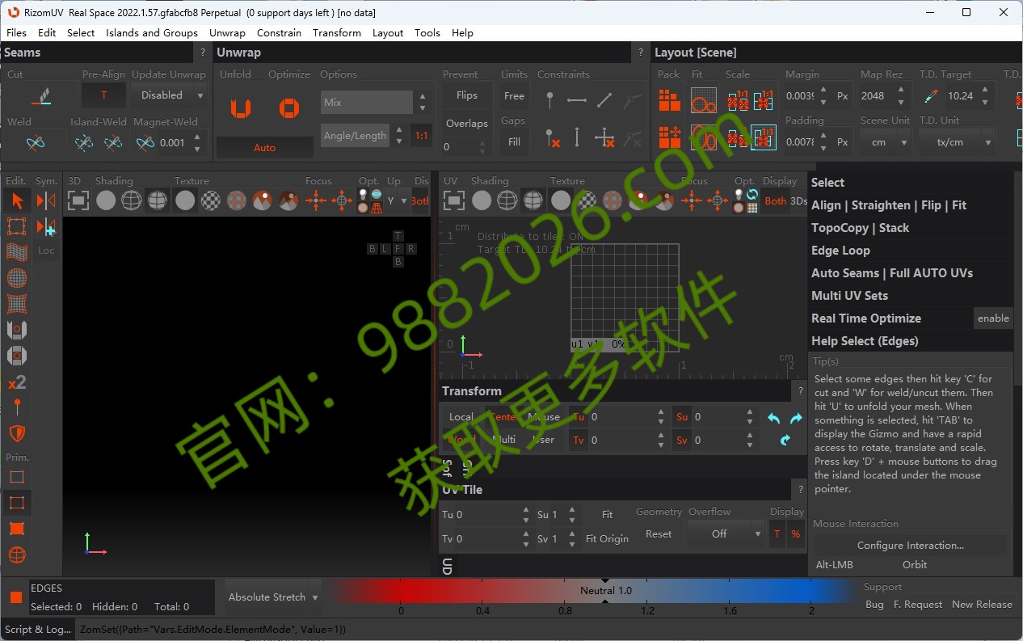This screenshot has height=641, width=1023.
Task: Click the Unfold U icon
Action: (240, 108)
